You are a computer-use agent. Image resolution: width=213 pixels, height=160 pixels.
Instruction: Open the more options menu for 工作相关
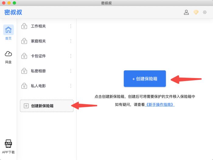coord(71,26)
